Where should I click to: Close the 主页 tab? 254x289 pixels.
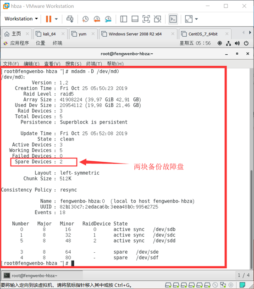(x=28, y=34)
